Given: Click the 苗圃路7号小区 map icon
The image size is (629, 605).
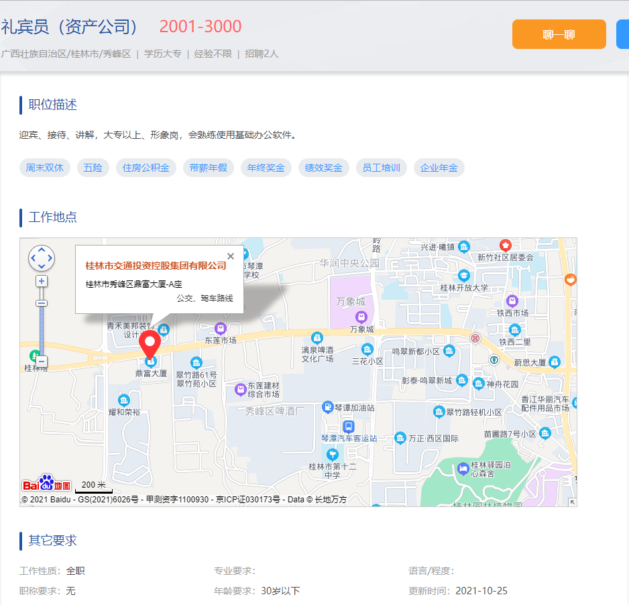Looking at the screenshot, I should tap(545, 433).
